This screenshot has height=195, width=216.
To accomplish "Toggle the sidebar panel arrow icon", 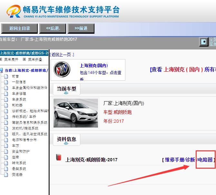I will (x=204, y=41).
